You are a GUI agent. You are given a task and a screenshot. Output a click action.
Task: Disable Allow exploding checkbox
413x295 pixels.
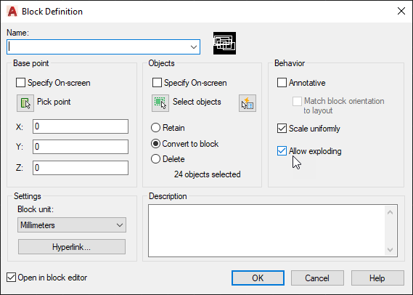point(282,151)
